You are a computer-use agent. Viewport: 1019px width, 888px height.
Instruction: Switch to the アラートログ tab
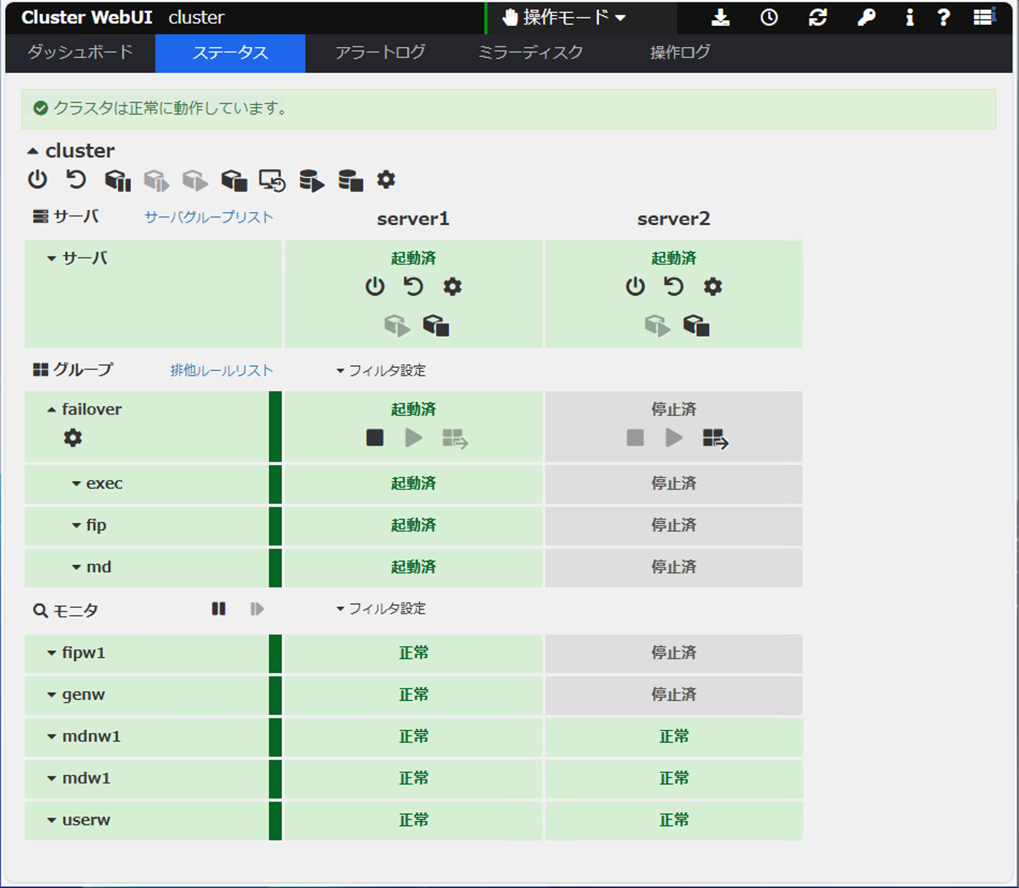coord(380,52)
